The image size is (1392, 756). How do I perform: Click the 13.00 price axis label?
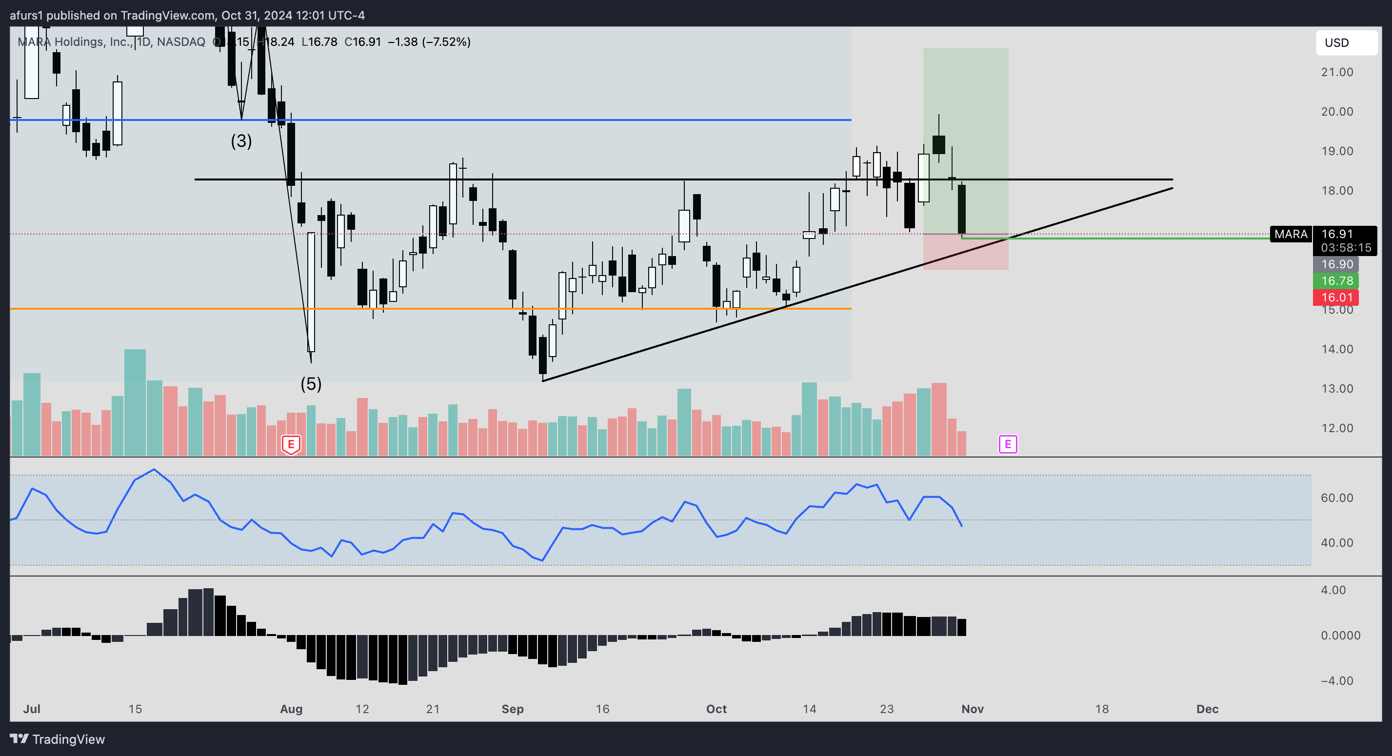[1337, 389]
